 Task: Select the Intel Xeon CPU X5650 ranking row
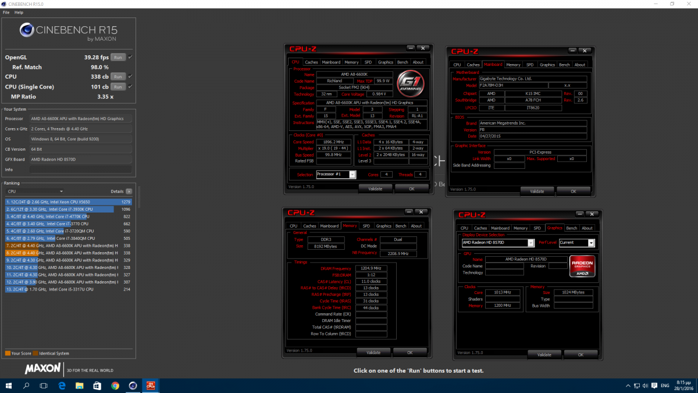(69, 203)
